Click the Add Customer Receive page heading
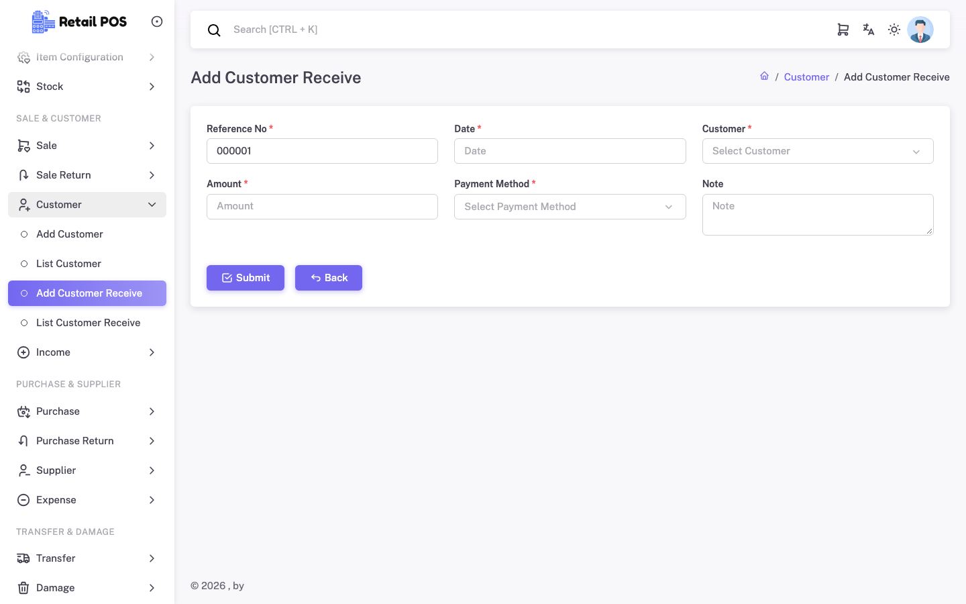Screen dimensions: 966x604 click(276, 78)
